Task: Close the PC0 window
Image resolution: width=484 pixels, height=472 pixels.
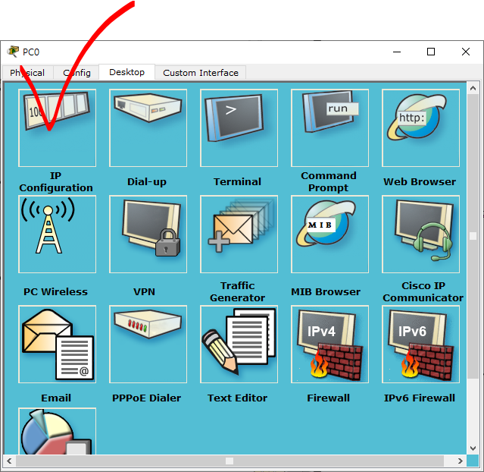Action: pos(466,52)
